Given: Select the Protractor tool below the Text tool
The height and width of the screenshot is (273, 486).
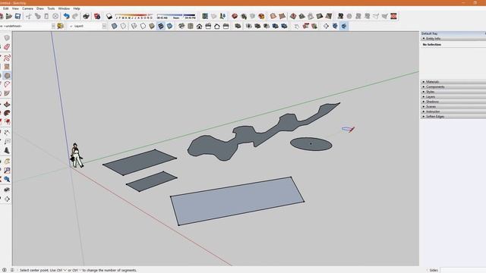Looking at the screenshot, I should point(7,150).
